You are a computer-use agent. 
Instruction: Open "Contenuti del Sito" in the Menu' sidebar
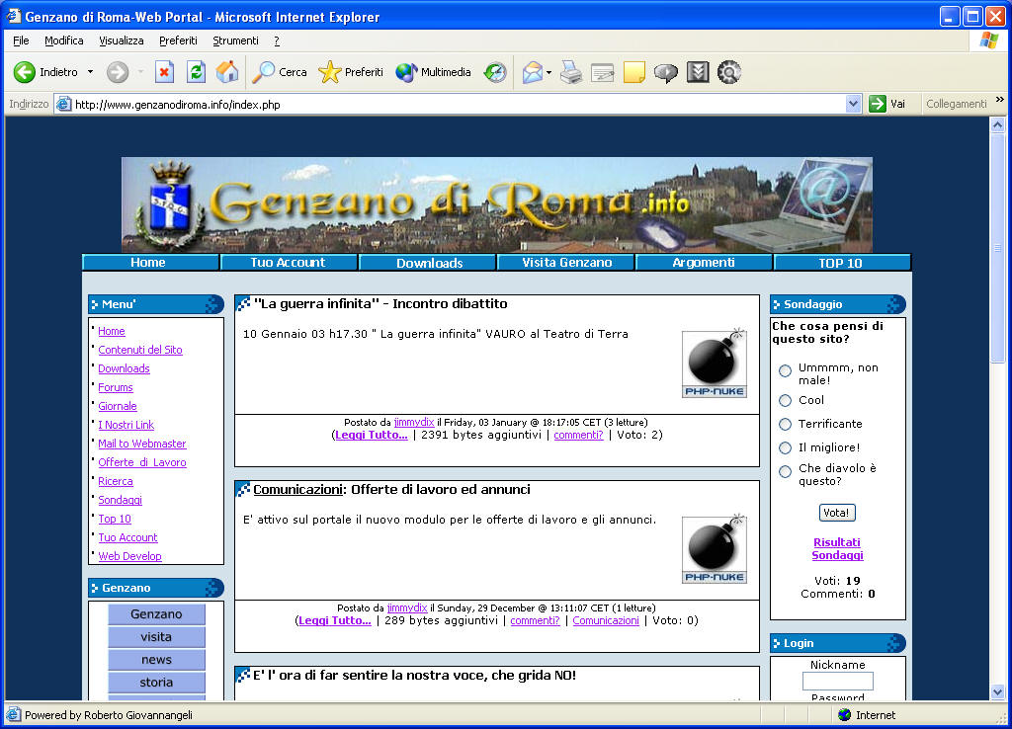140,350
